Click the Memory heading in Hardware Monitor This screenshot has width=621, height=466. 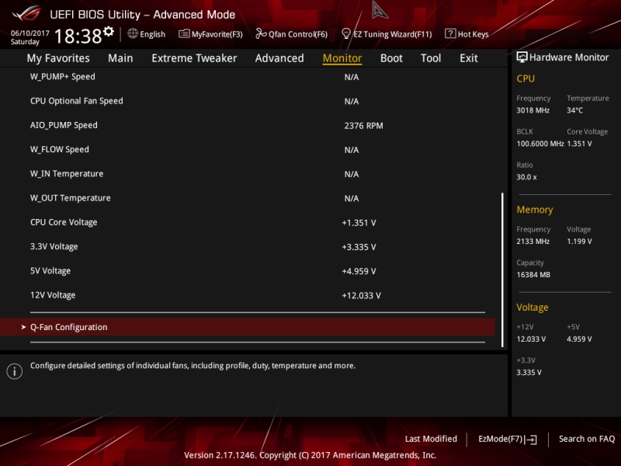(535, 210)
